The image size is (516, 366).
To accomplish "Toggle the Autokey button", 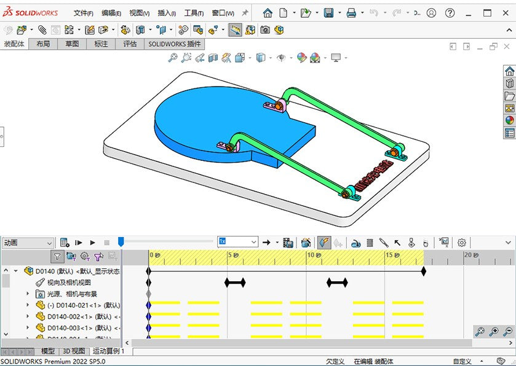I will tap(324, 243).
